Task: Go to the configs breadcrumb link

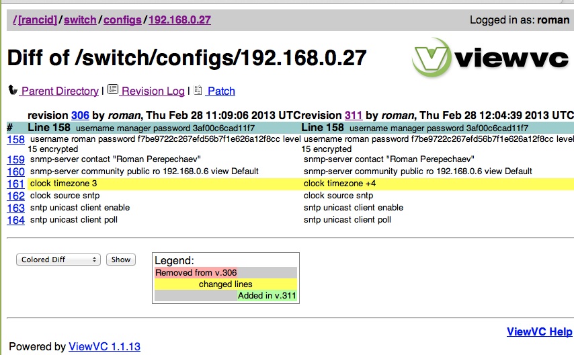Action: [x=122, y=20]
